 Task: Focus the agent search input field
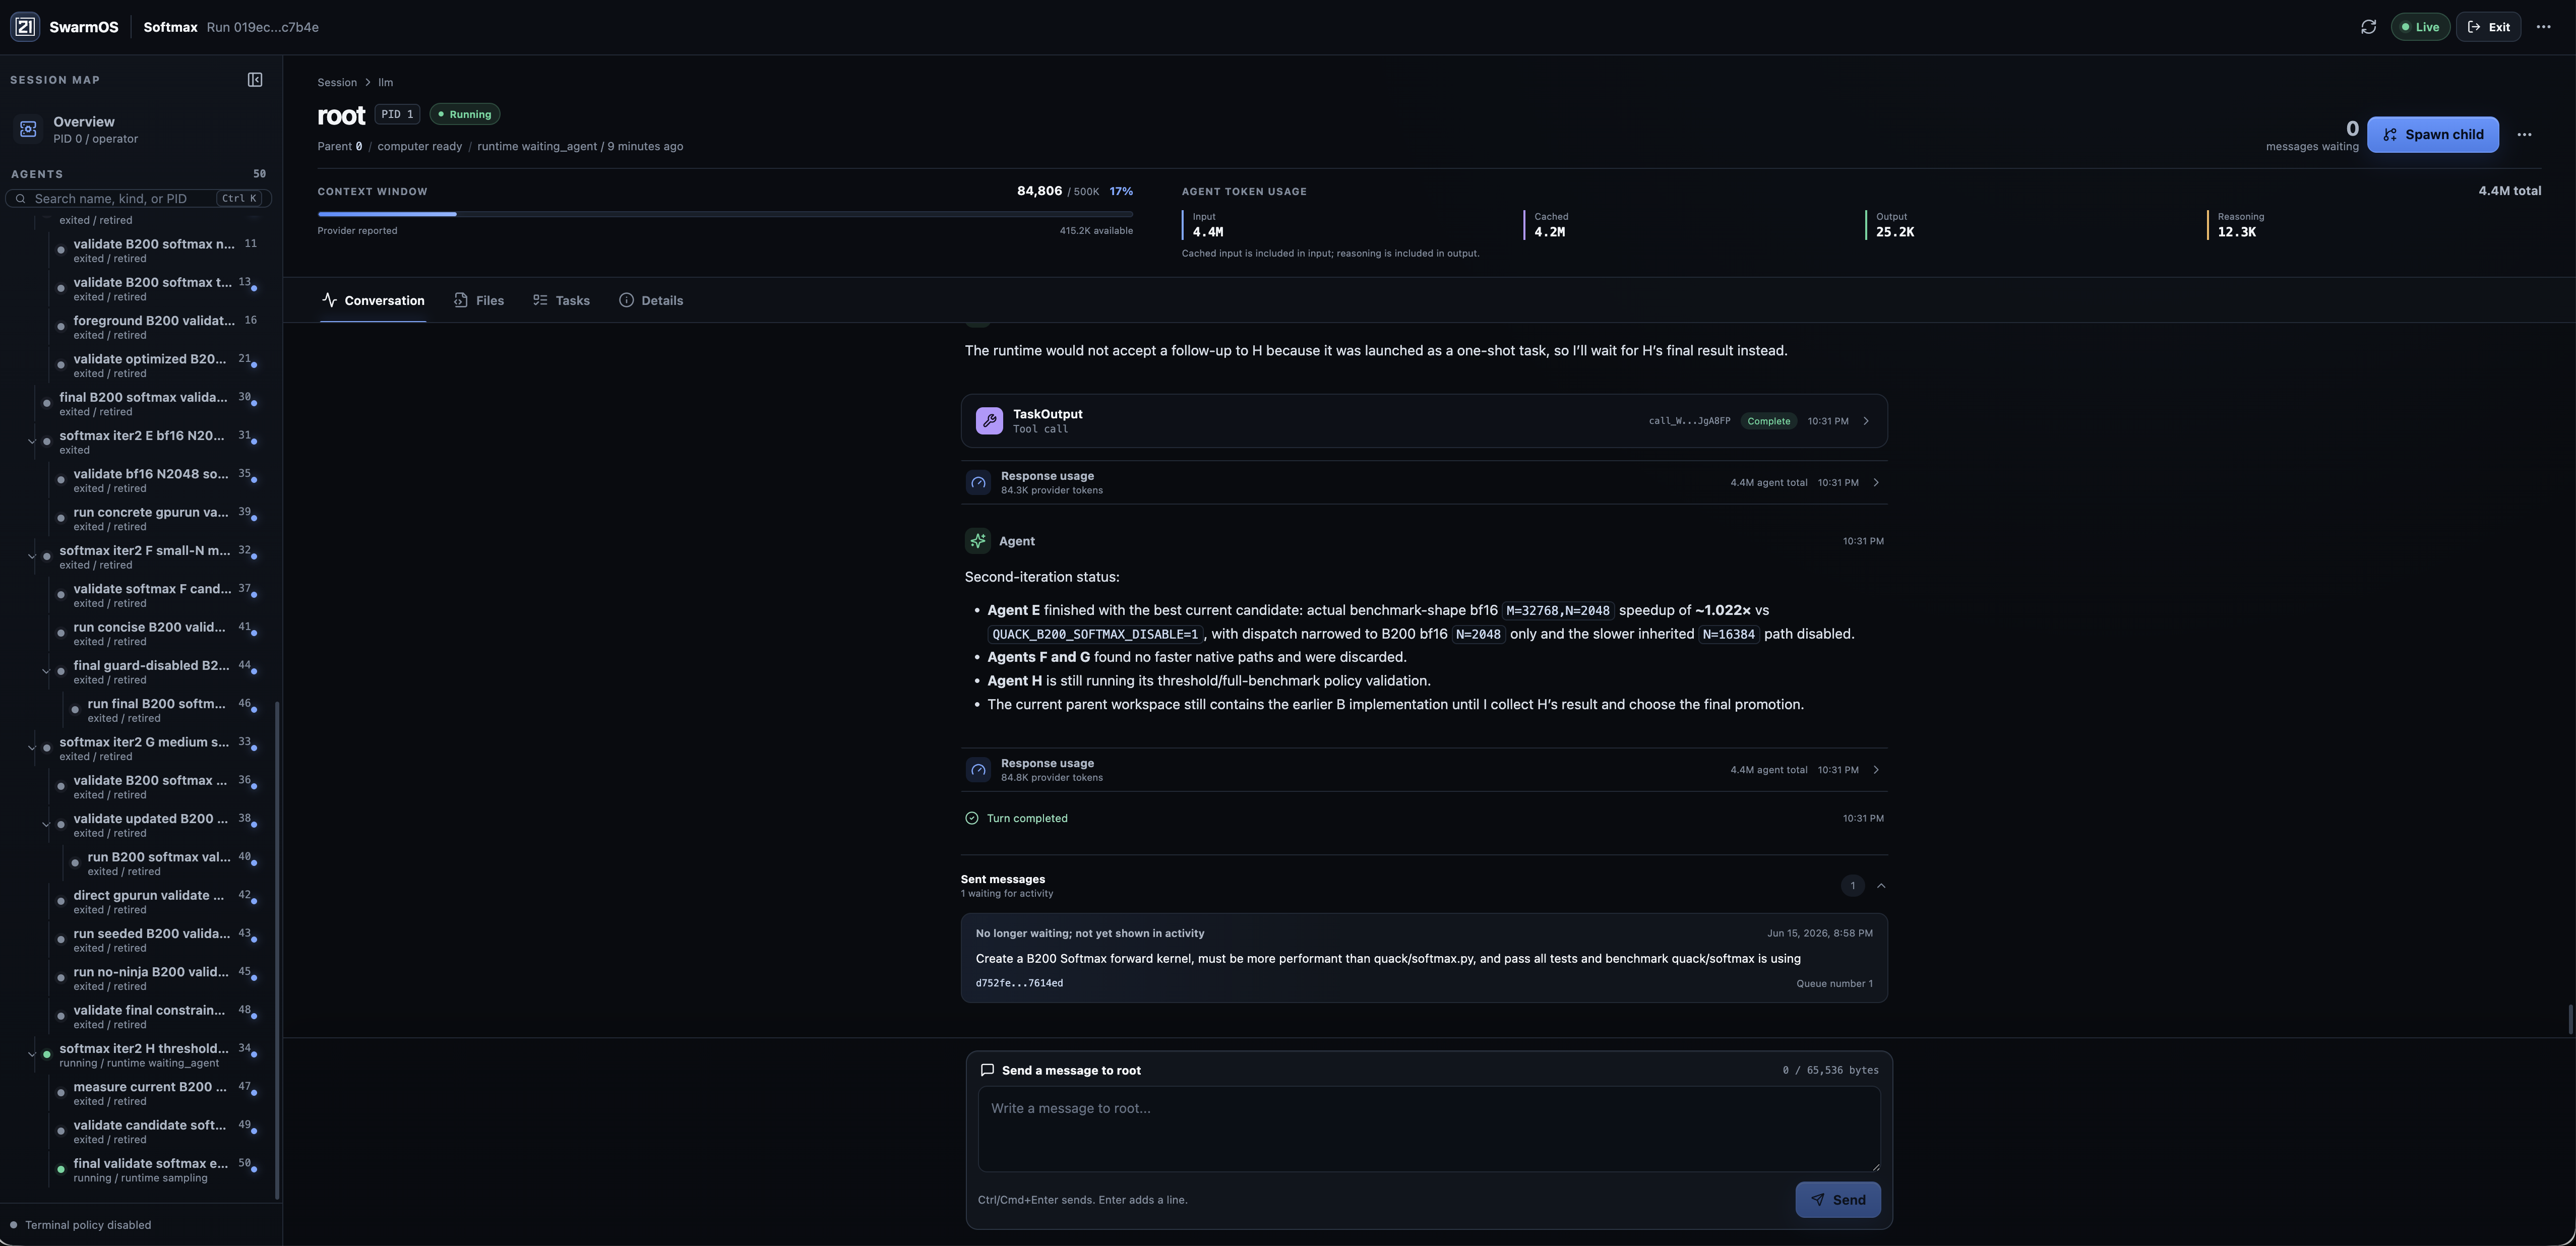[x=139, y=198]
